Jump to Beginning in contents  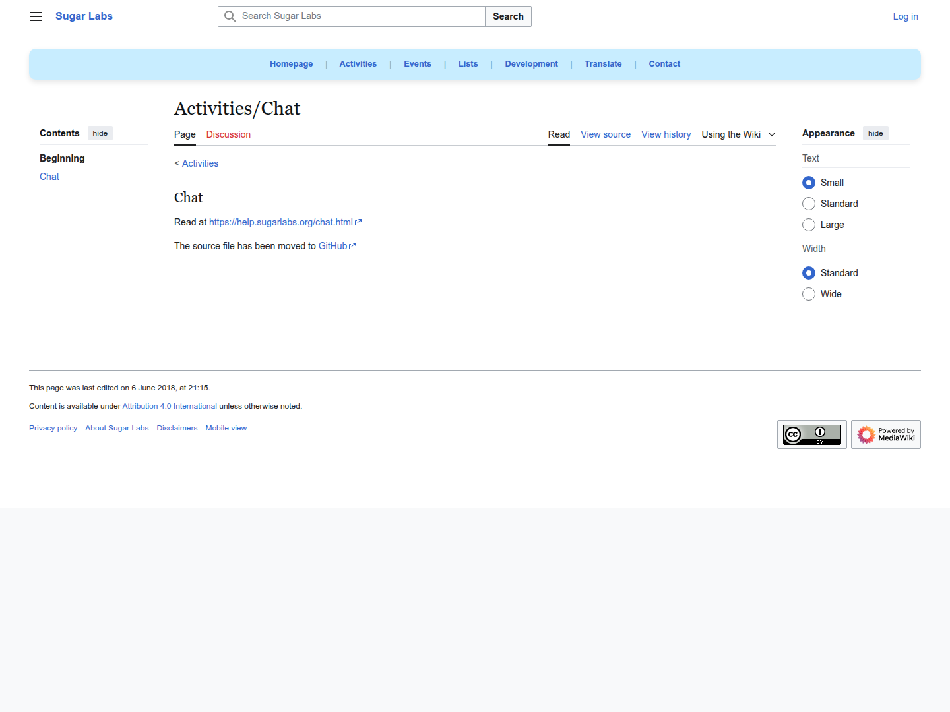62,158
